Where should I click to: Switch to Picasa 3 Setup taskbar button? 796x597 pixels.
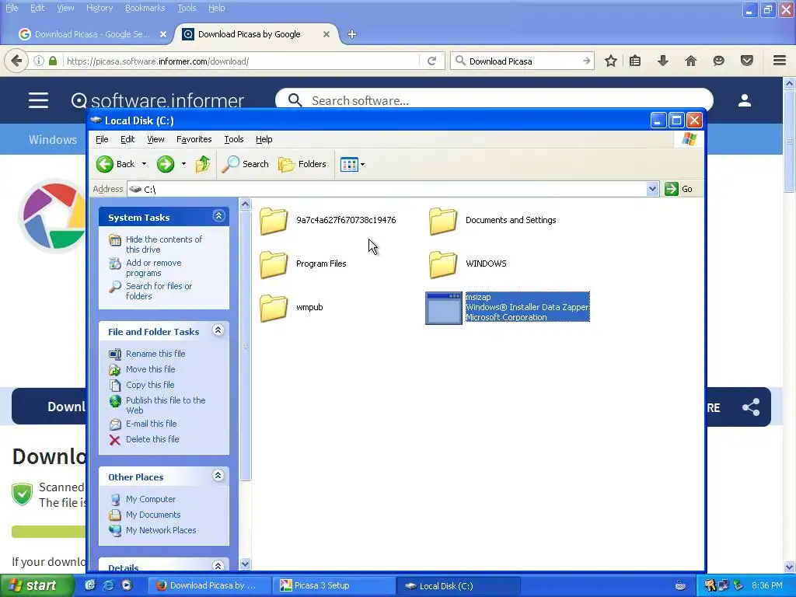(x=335, y=586)
